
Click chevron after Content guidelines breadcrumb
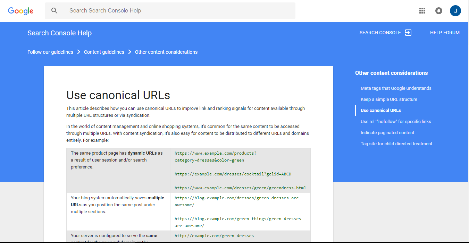(x=129, y=52)
